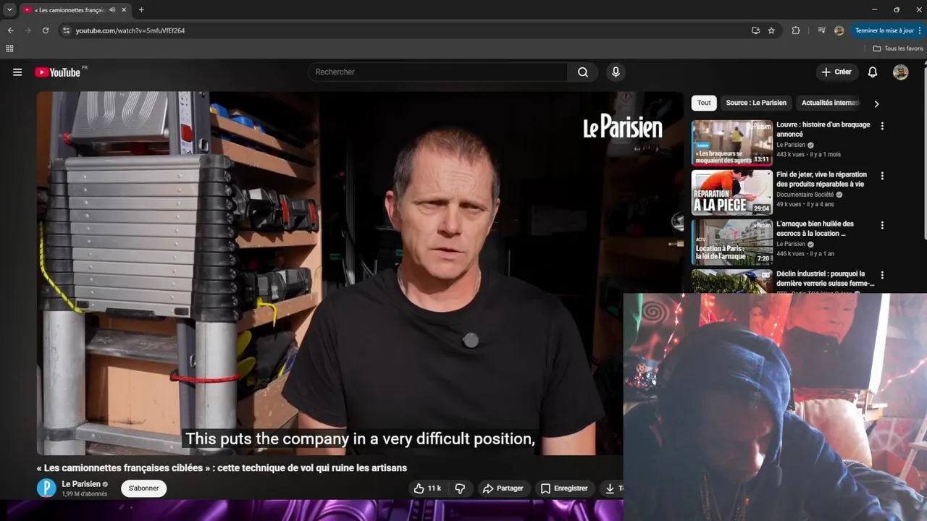
Task: Open the browser extensions puzzle icon
Action: point(796,30)
